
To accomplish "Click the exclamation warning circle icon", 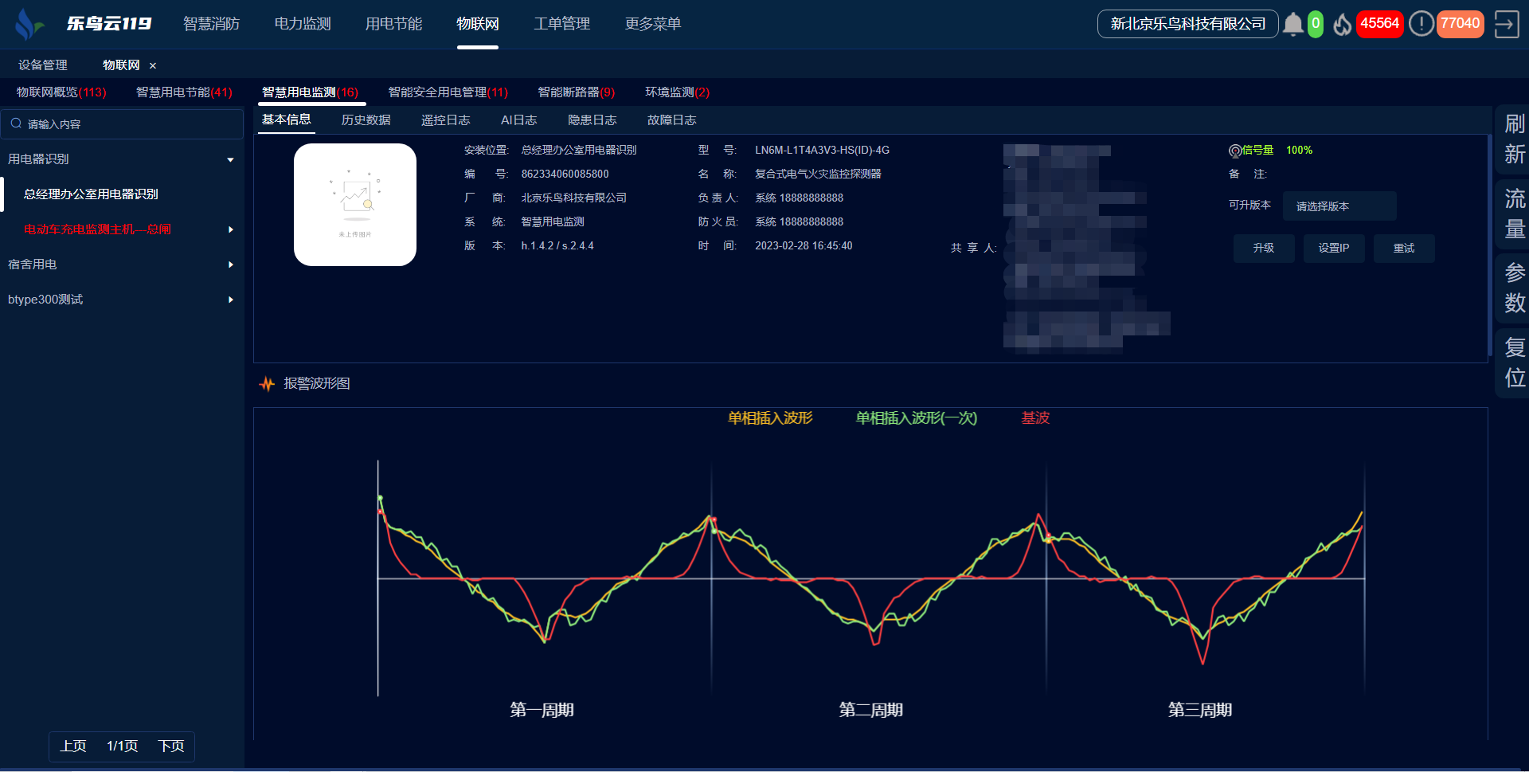I will tap(1421, 24).
